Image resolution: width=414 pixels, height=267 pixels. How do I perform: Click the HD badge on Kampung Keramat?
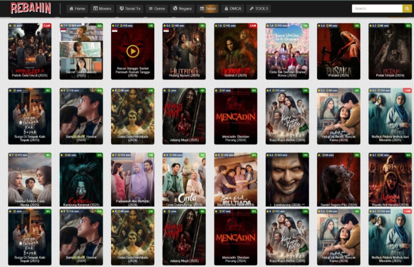point(100,155)
